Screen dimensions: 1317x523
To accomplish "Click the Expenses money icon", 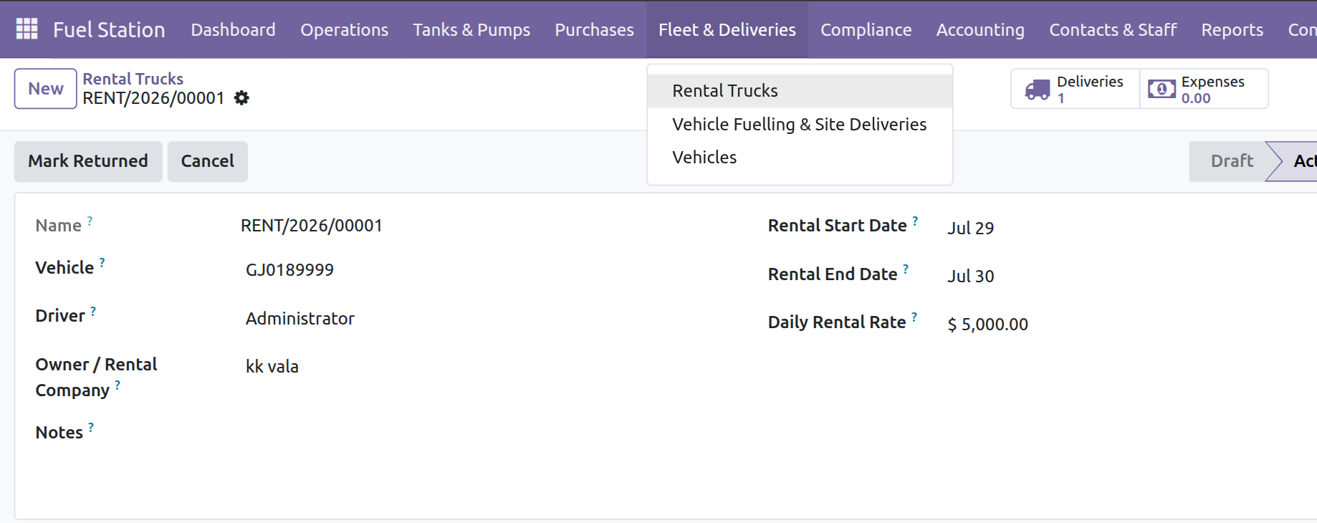I will (1162, 89).
